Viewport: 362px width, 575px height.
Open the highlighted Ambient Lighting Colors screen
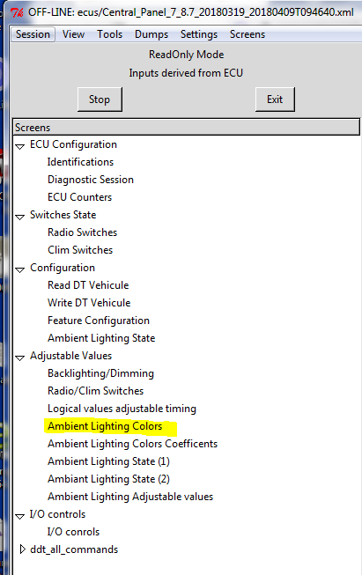click(x=105, y=426)
